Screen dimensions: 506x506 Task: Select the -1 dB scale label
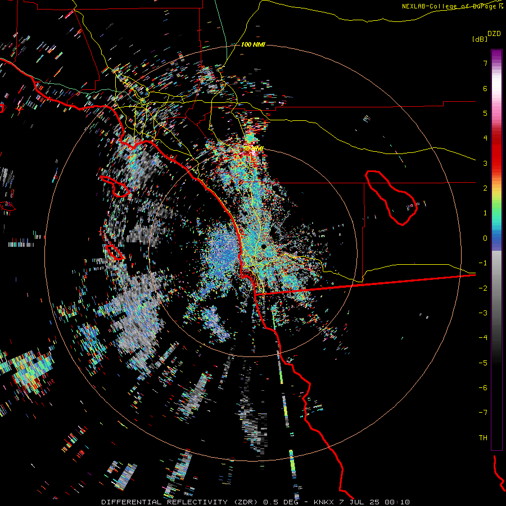click(x=483, y=263)
